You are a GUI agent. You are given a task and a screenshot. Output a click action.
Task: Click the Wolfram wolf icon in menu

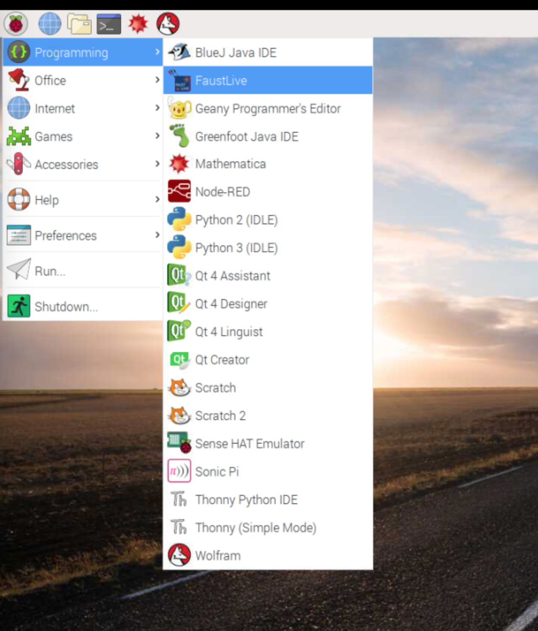[179, 555]
